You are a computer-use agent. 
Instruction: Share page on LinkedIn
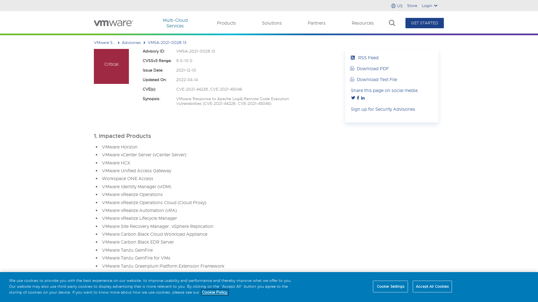tap(363, 98)
